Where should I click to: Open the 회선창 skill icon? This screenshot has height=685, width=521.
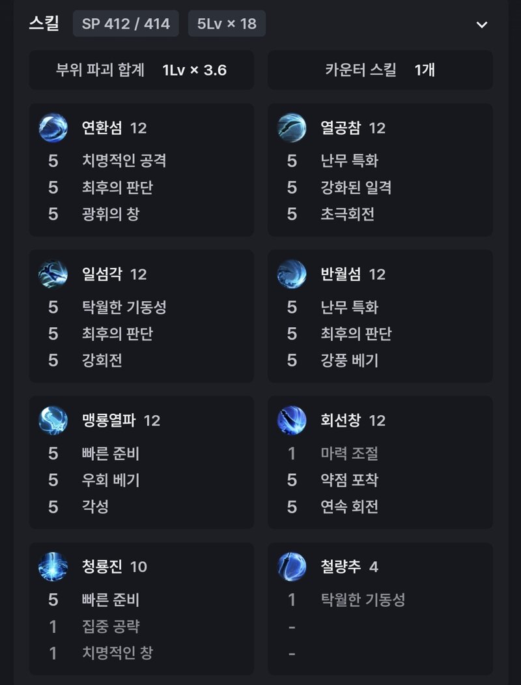(292, 420)
